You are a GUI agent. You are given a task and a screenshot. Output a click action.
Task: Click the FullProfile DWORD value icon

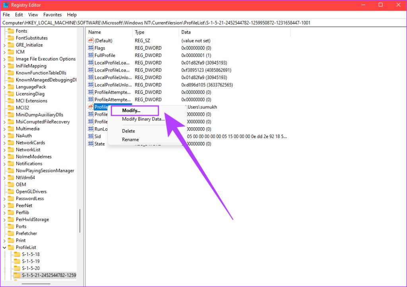pyautogui.click(x=90, y=55)
